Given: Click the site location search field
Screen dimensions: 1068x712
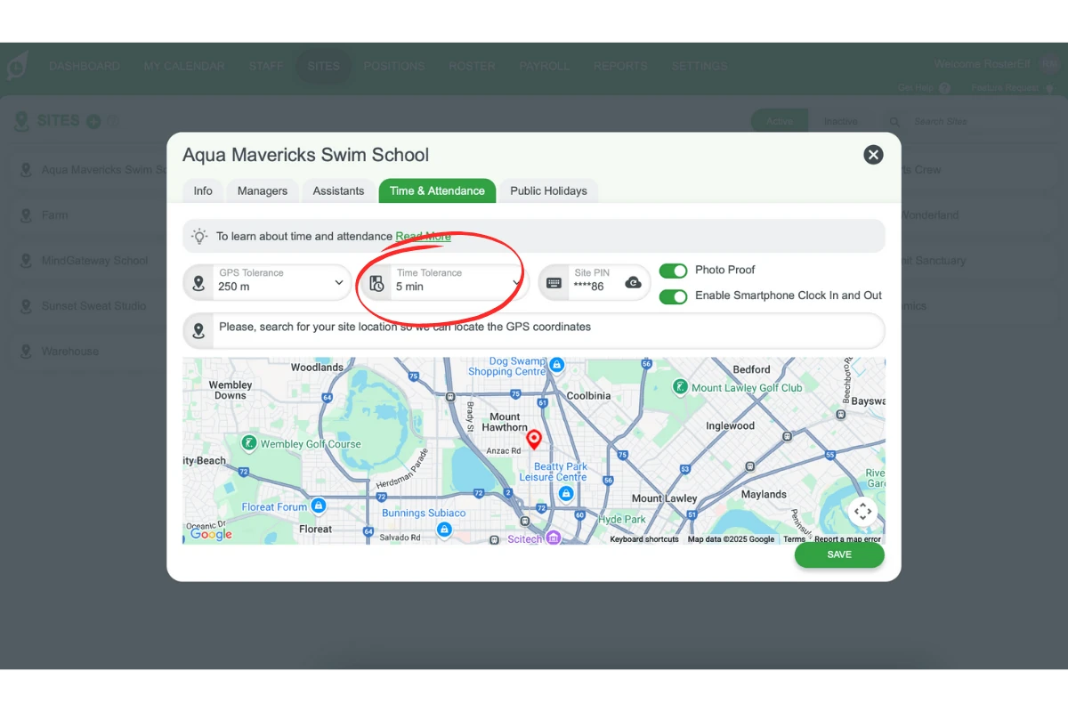Looking at the screenshot, I should coord(534,330).
